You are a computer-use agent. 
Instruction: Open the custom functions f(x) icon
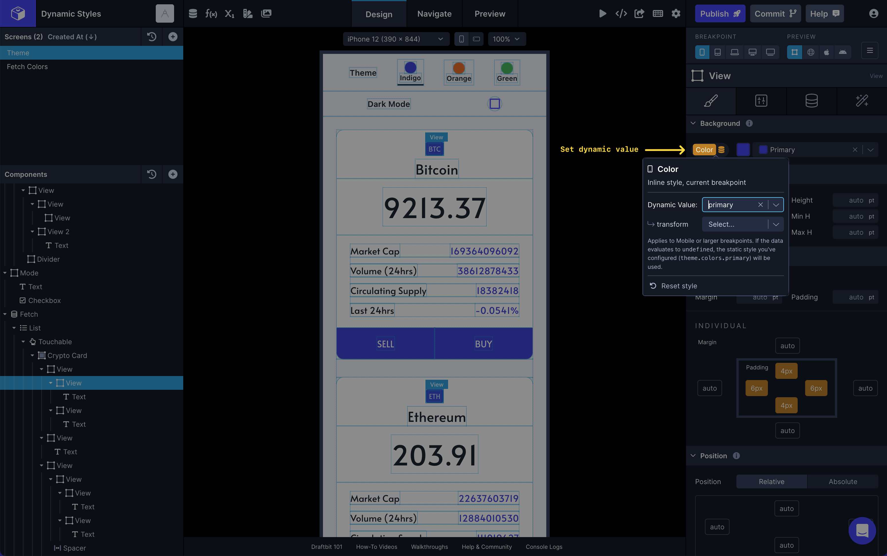(211, 13)
